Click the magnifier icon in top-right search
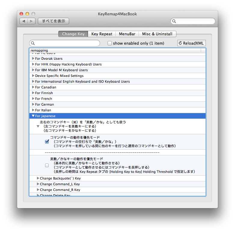The height and width of the screenshot is (232, 235). (174, 21)
